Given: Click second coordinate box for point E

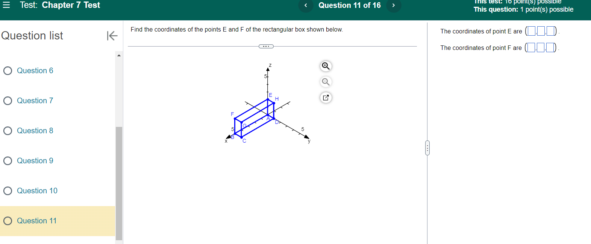Looking at the screenshot, I should point(541,31).
